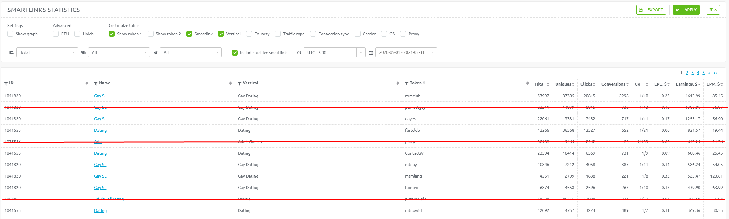The image size is (729, 219).
Task: Click the filter funnel on Vertical column
Action: click(239, 84)
